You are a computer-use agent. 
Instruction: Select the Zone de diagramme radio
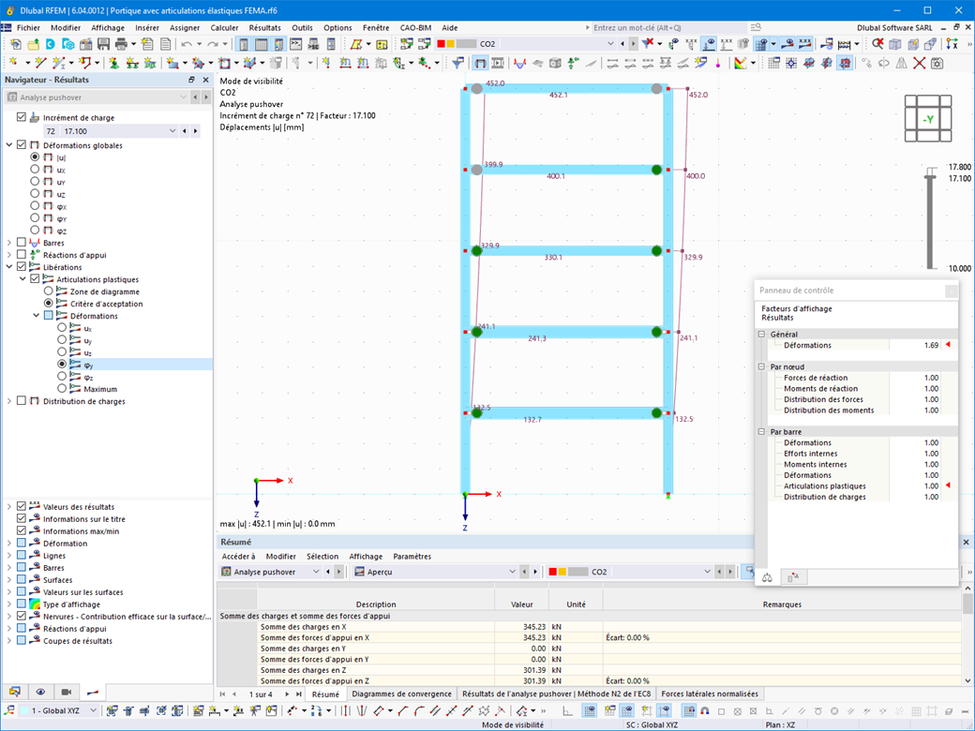click(x=49, y=291)
